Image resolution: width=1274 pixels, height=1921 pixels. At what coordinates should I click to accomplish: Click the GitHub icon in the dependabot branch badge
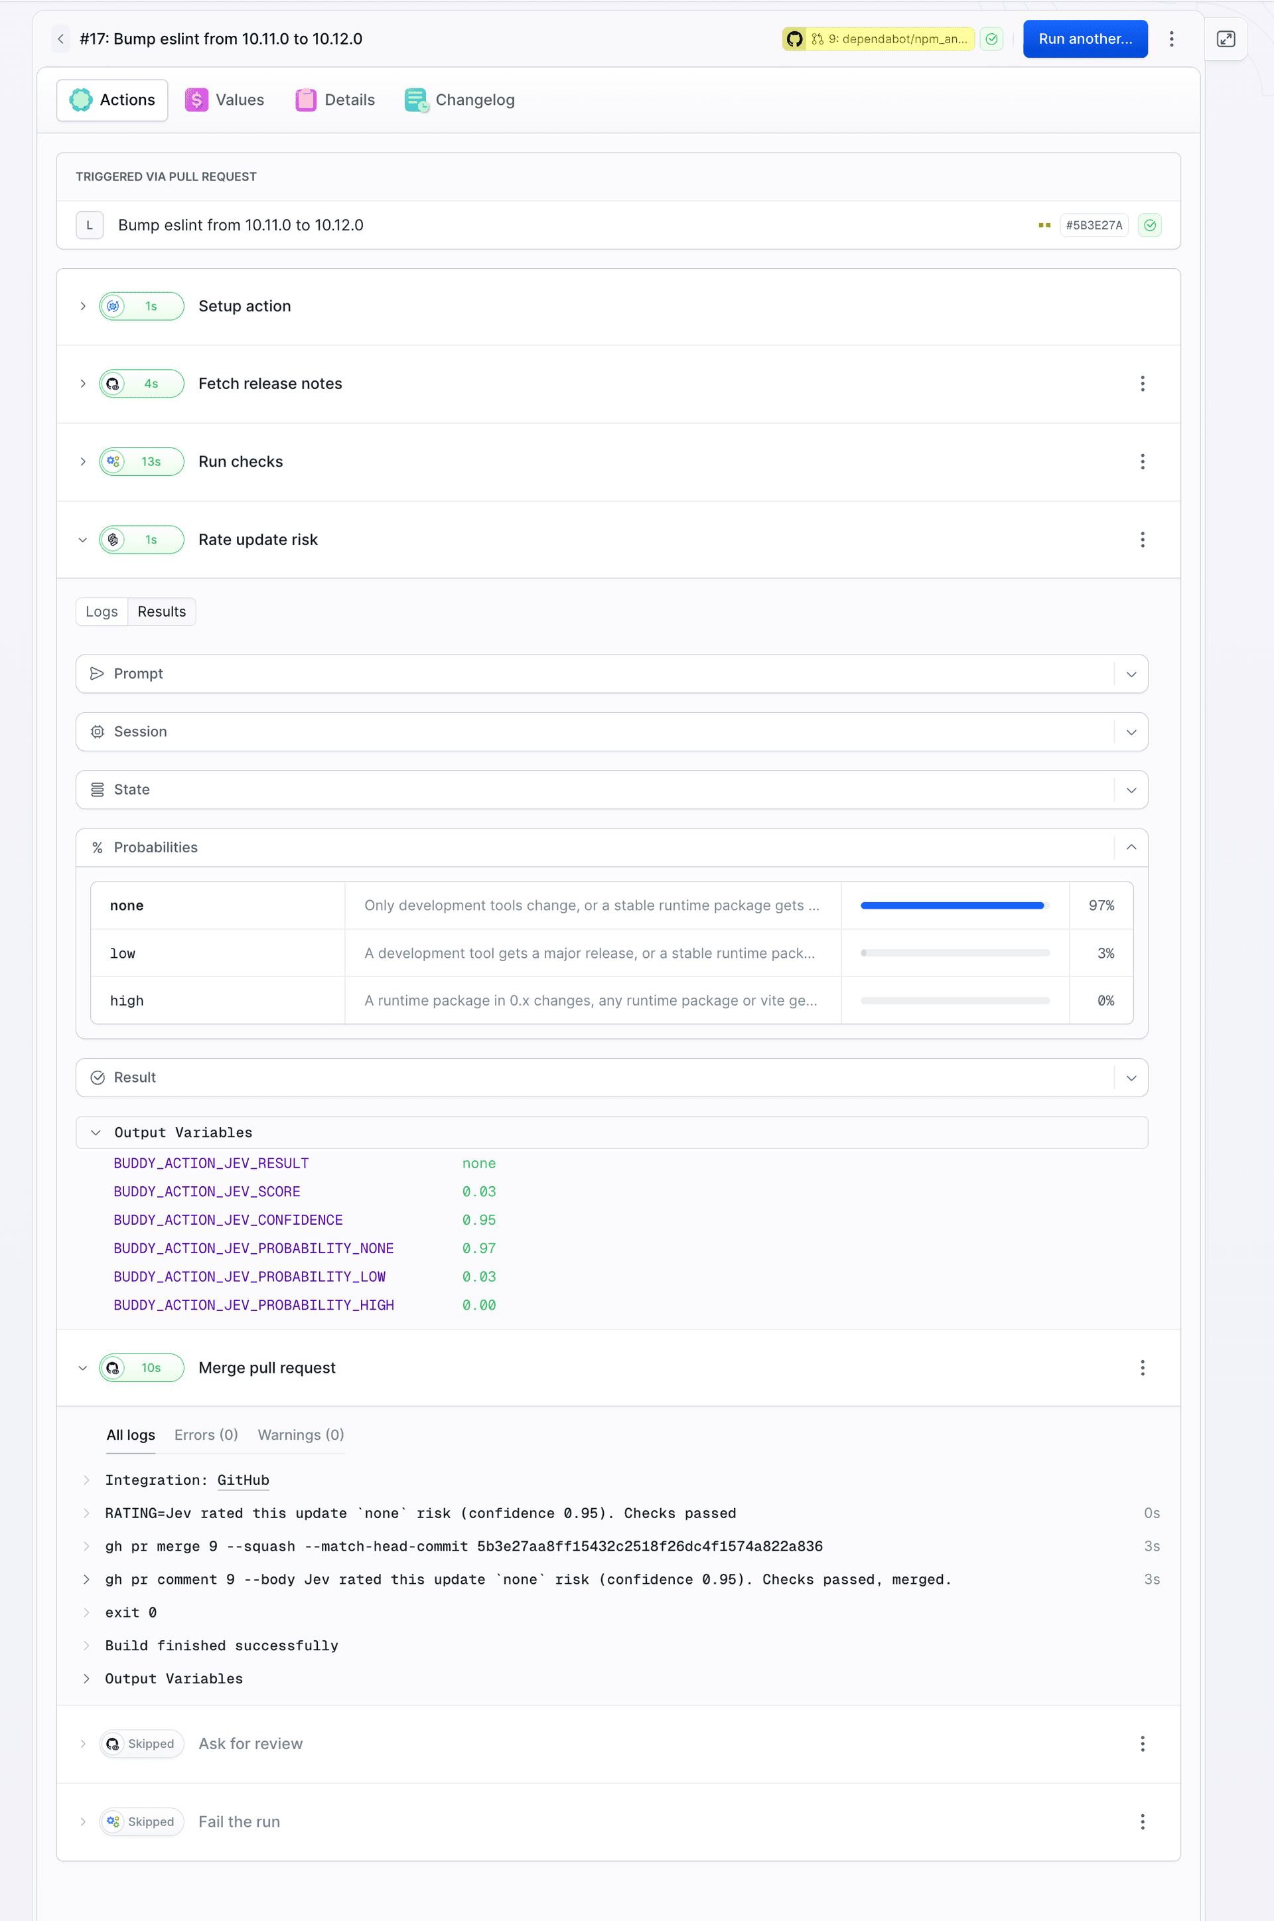[x=794, y=39]
